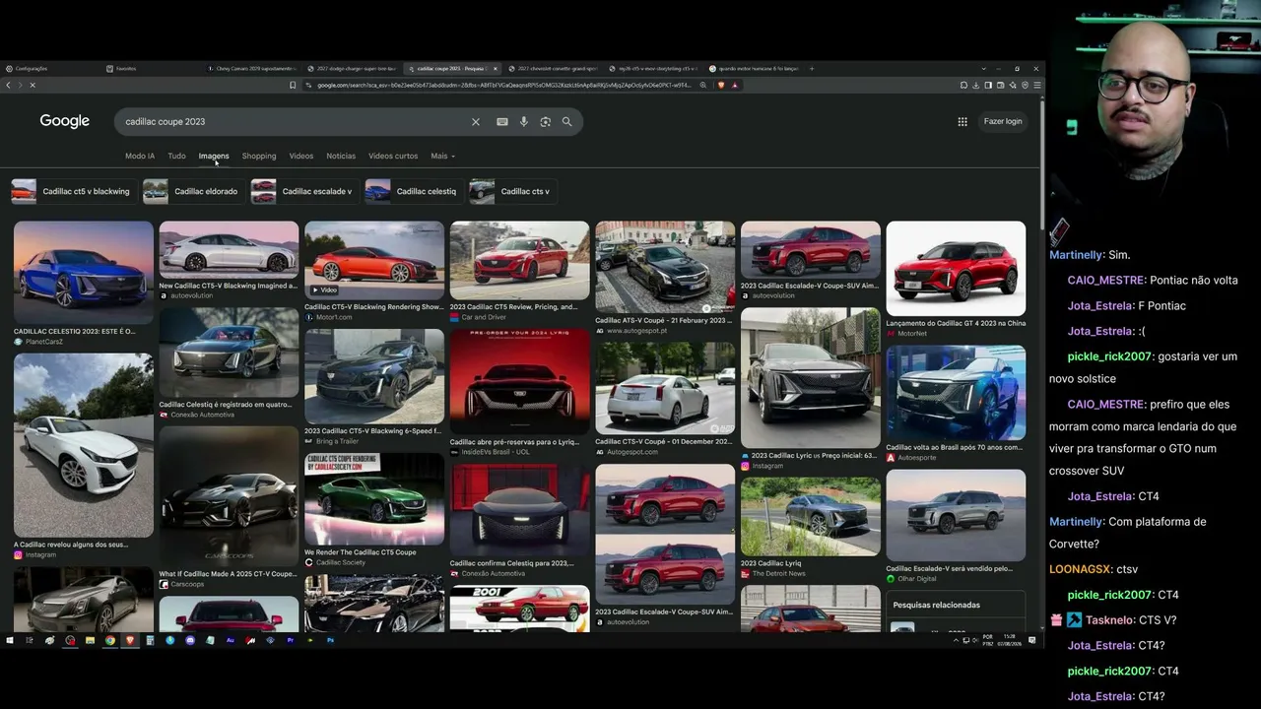Viewport: 1261px width, 709px height.
Task: Select the Imagens tab
Action: pos(214,156)
